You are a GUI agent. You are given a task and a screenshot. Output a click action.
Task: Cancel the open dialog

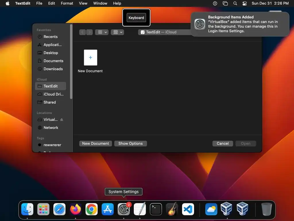click(223, 143)
